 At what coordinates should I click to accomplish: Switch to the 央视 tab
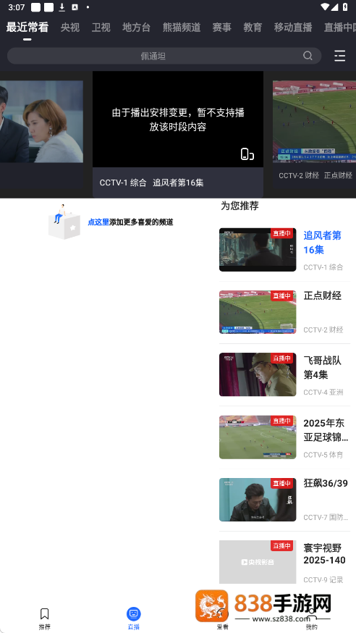[70, 28]
